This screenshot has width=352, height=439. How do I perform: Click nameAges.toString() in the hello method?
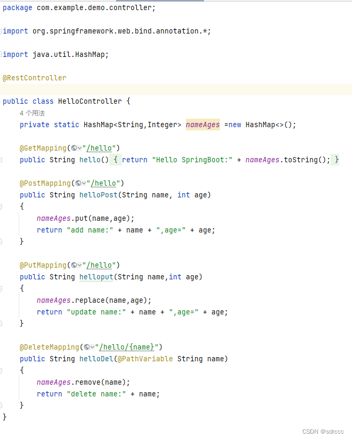pyautogui.click(x=285, y=160)
